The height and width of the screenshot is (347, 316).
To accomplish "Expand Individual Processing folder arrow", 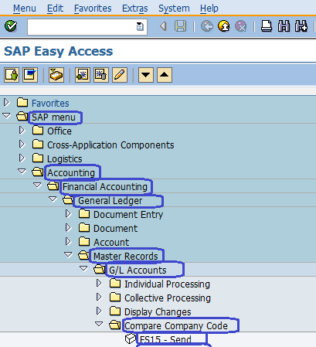I will pyautogui.click(x=99, y=283).
